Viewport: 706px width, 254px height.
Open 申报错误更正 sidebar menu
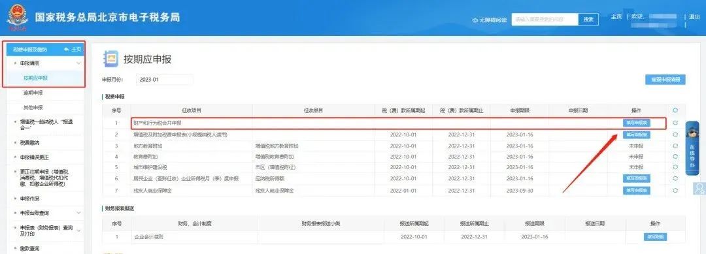(x=34, y=157)
